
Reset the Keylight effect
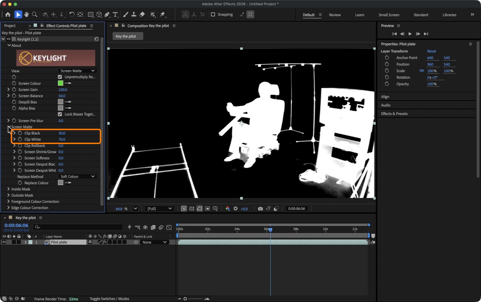click(96, 39)
